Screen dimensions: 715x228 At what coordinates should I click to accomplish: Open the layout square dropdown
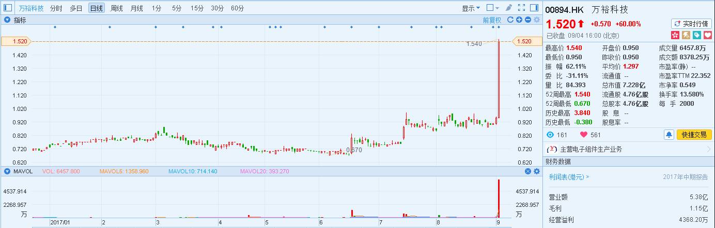pos(493,8)
